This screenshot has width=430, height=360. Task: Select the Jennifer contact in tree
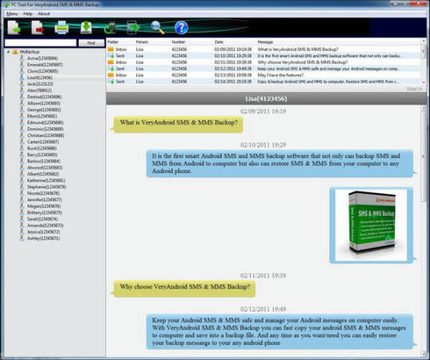click(x=45, y=199)
